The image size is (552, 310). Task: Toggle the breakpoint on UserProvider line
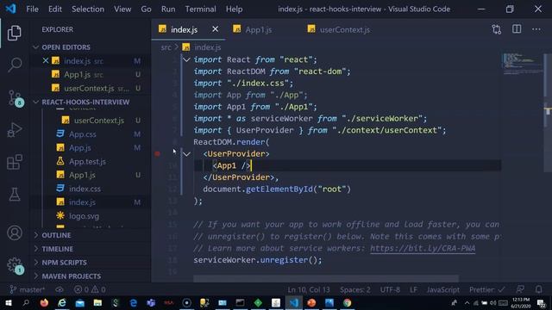tap(157, 153)
